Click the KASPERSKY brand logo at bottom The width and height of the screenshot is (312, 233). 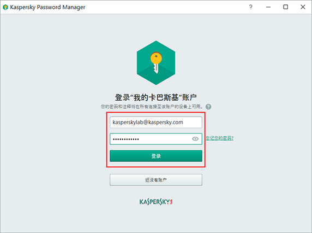point(156,202)
